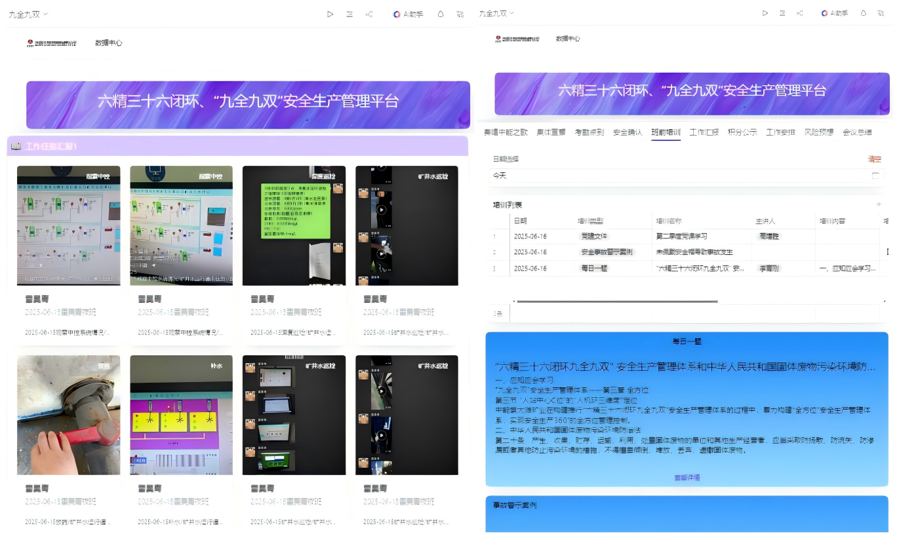The image size is (899, 538).
Task: Select the 积分公示 tab
Action: pos(742,132)
